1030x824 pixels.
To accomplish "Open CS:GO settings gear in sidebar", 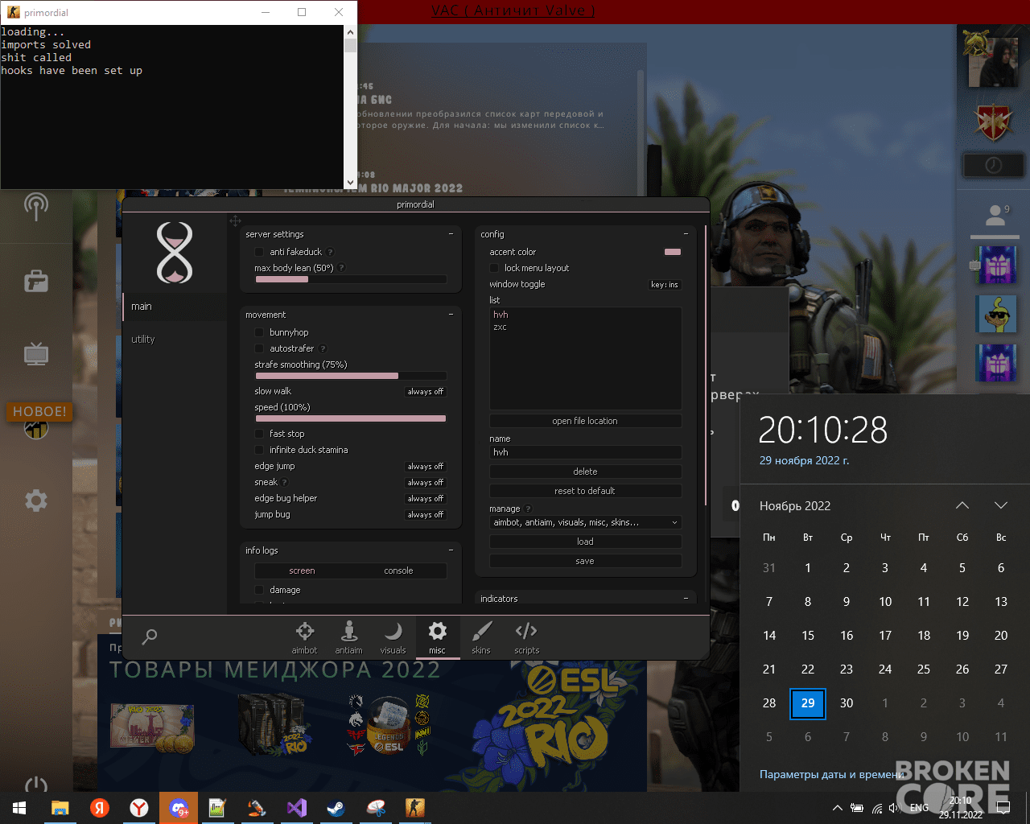I will pyautogui.click(x=36, y=501).
